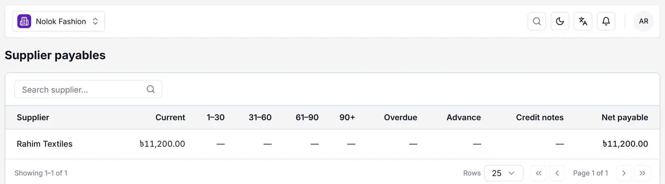
Task: Jump to the last page
Action: point(643,173)
